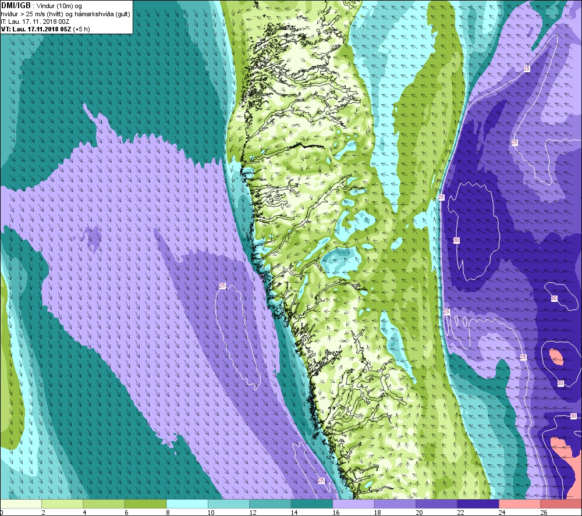The height and width of the screenshot is (516, 582).
Task: Click the legend scale label "12"
Action: tap(253, 513)
